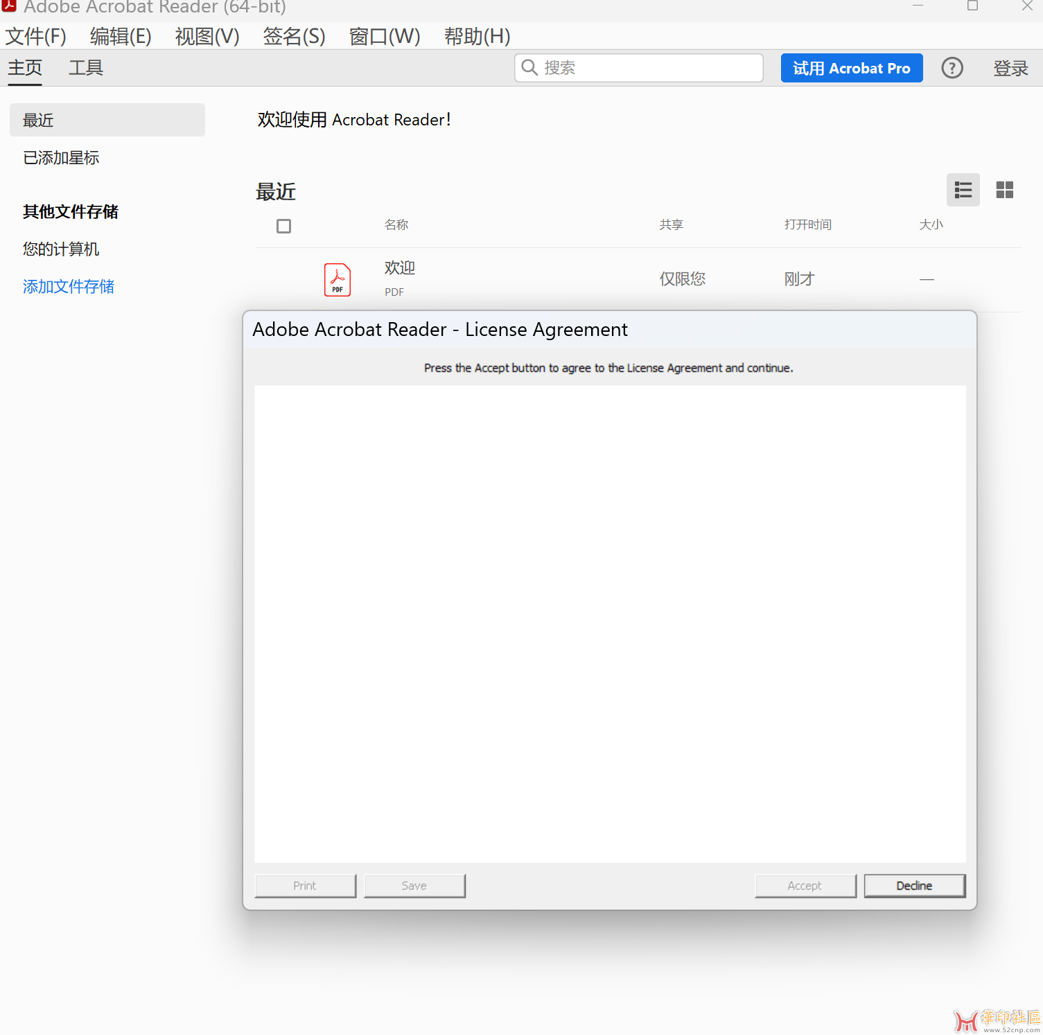
Task: Open the 视图(V) menu
Action: [x=207, y=36]
